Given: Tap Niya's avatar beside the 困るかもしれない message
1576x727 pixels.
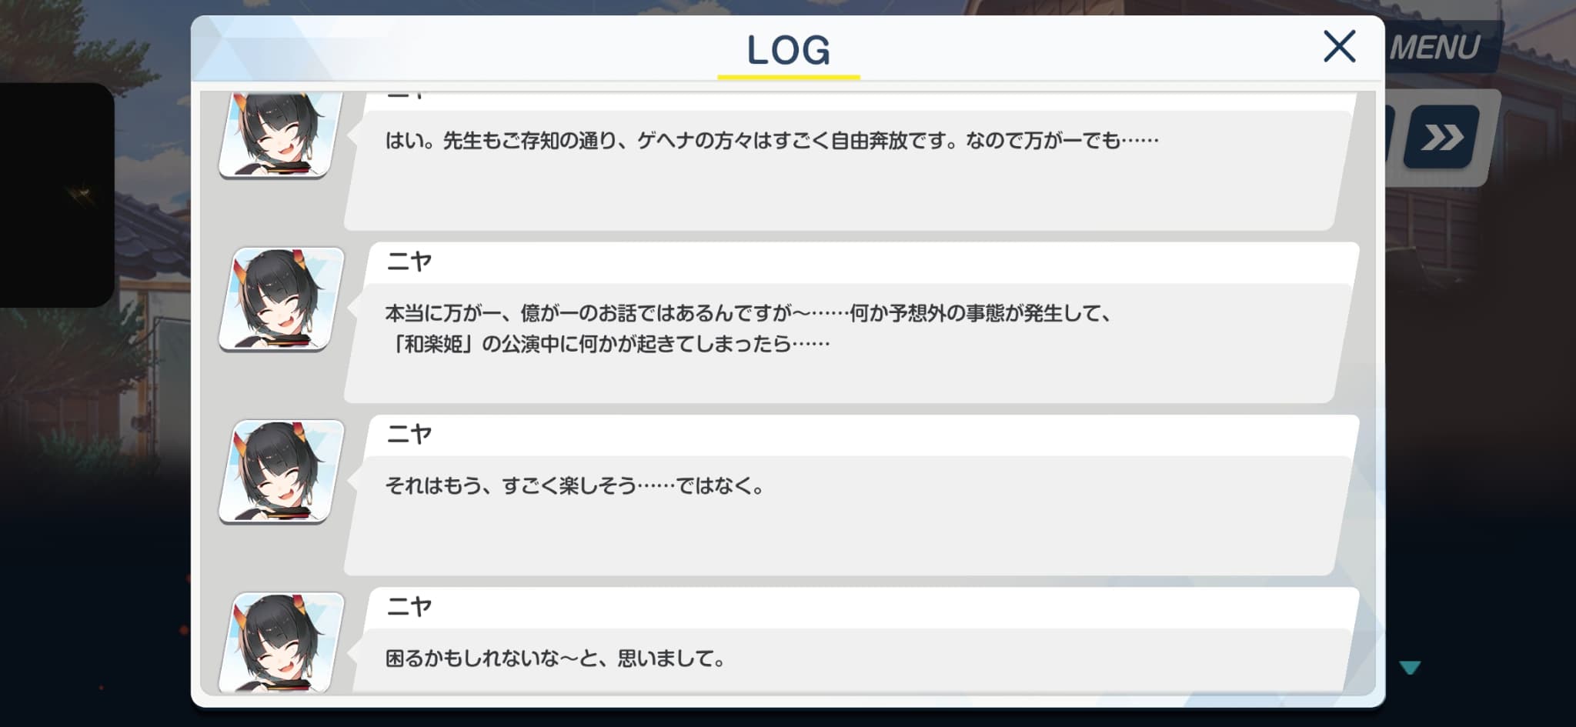Looking at the screenshot, I should coord(282,642).
